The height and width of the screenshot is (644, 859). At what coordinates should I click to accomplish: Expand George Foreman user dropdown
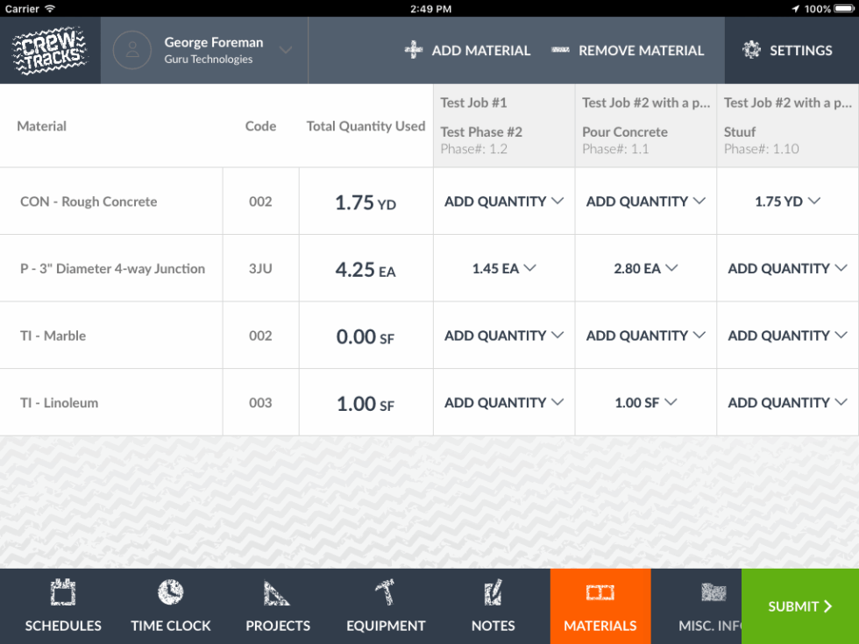pyautogui.click(x=286, y=50)
